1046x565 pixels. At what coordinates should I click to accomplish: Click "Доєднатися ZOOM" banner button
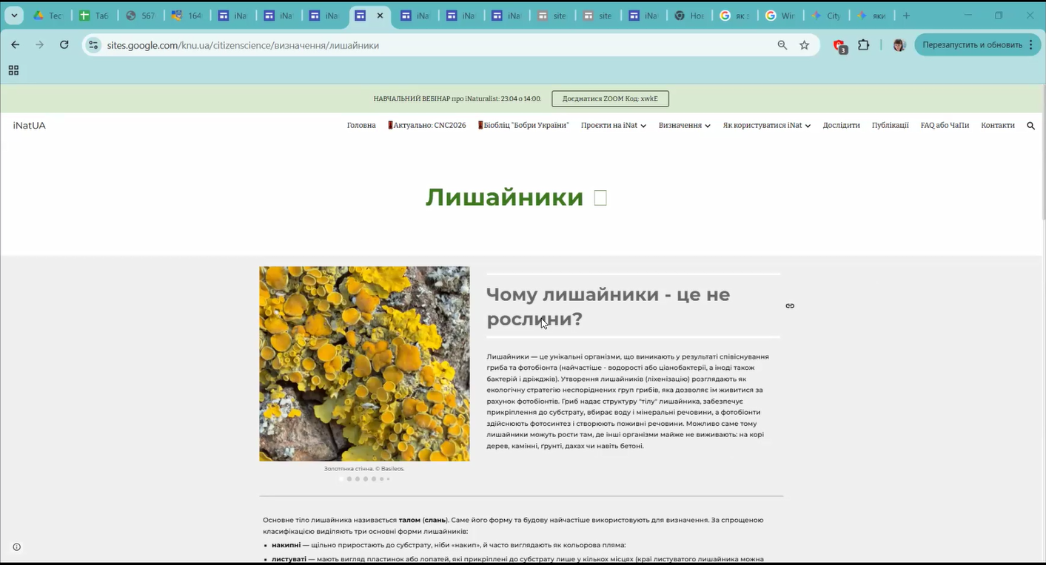(610, 98)
